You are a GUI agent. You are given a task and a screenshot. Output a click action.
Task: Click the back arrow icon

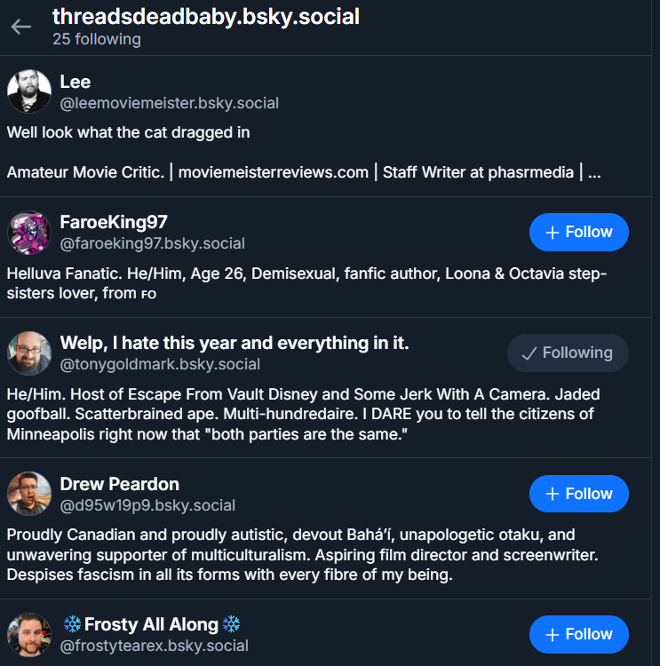tap(21, 27)
